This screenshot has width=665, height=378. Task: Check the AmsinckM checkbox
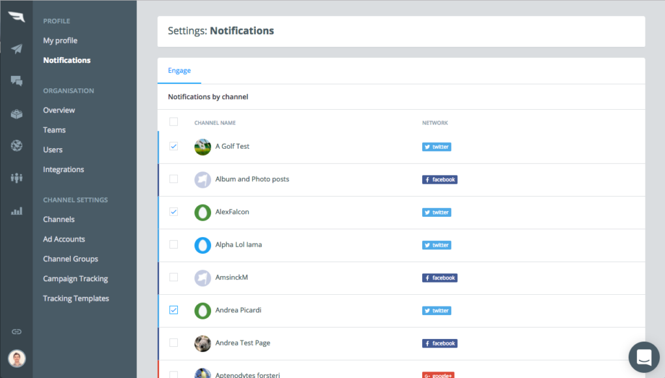(x=173, y=277)
